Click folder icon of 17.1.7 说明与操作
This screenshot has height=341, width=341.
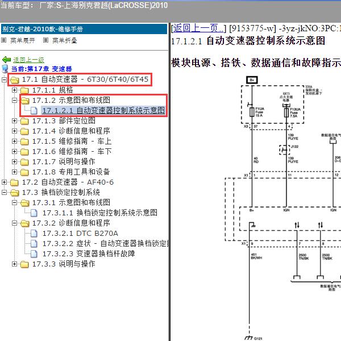(24, 162)
